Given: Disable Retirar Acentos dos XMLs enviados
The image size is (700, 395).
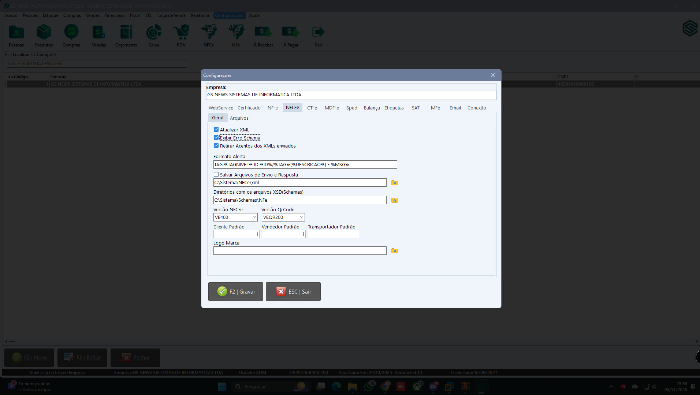Looking at the screenshot, I should (216, 145).
